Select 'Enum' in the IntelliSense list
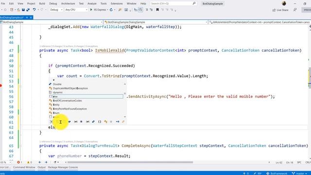The image size is (311, 175). (56, 113)
